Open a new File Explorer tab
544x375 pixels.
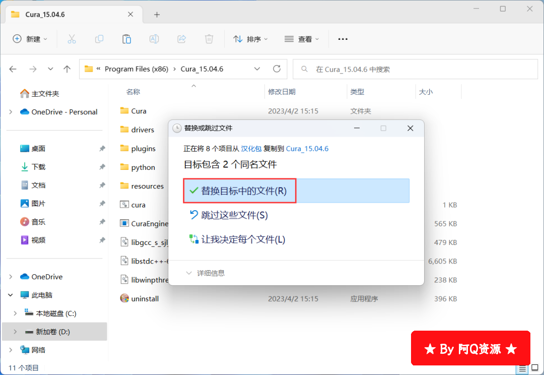tap(157, 15)
